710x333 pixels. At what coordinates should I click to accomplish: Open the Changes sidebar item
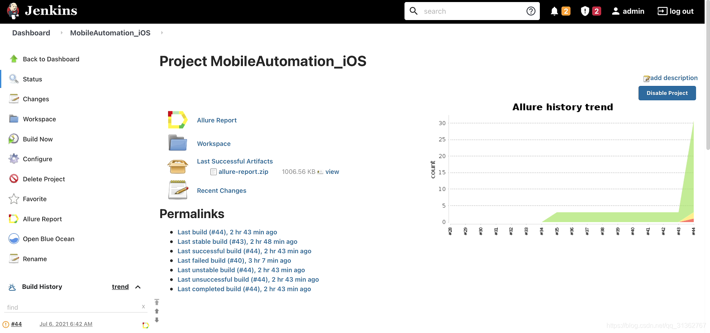(36, 99)
